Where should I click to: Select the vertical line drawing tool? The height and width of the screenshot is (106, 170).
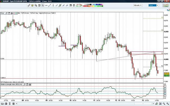[x=53, y=5]
